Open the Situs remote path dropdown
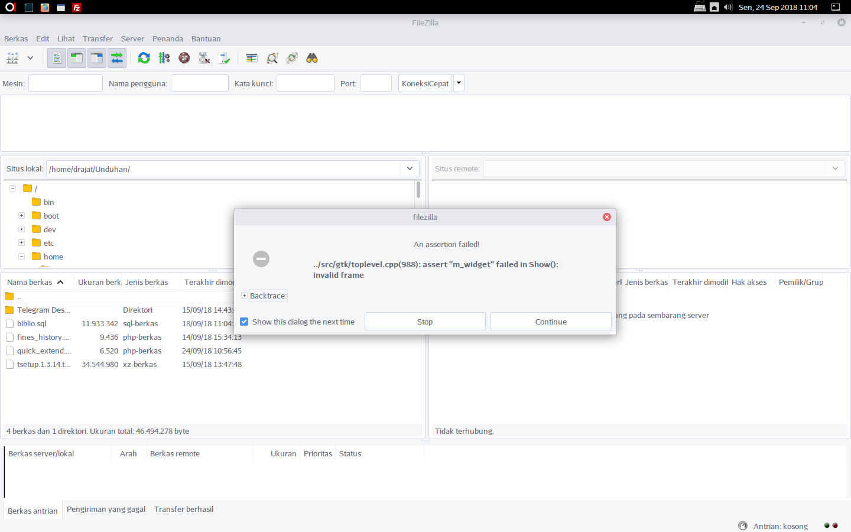 (835, 168)
